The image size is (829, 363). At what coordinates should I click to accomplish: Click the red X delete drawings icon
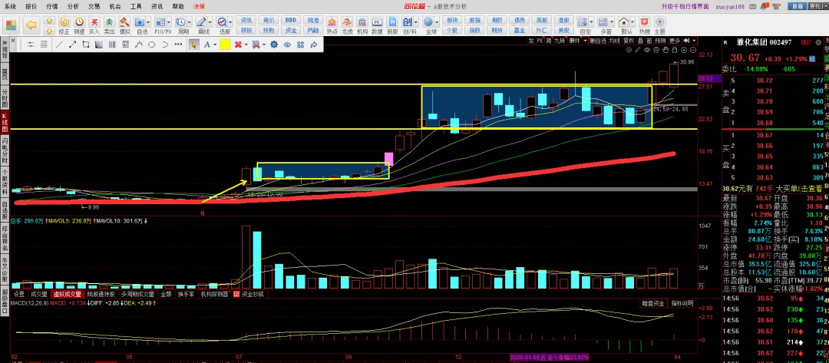[239, 45]
